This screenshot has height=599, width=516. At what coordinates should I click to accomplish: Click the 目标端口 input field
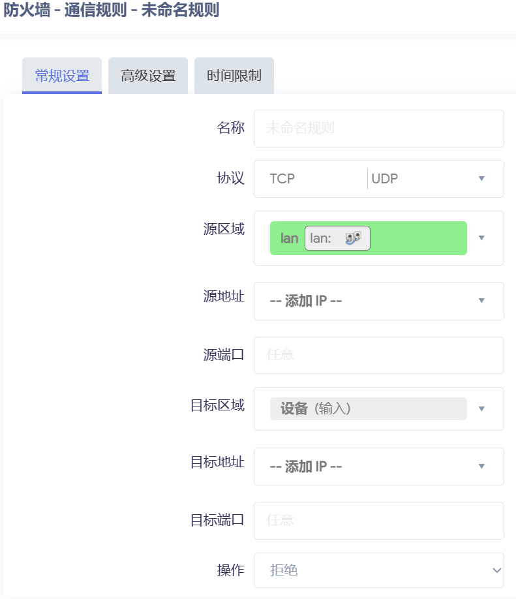pos(378,520)
